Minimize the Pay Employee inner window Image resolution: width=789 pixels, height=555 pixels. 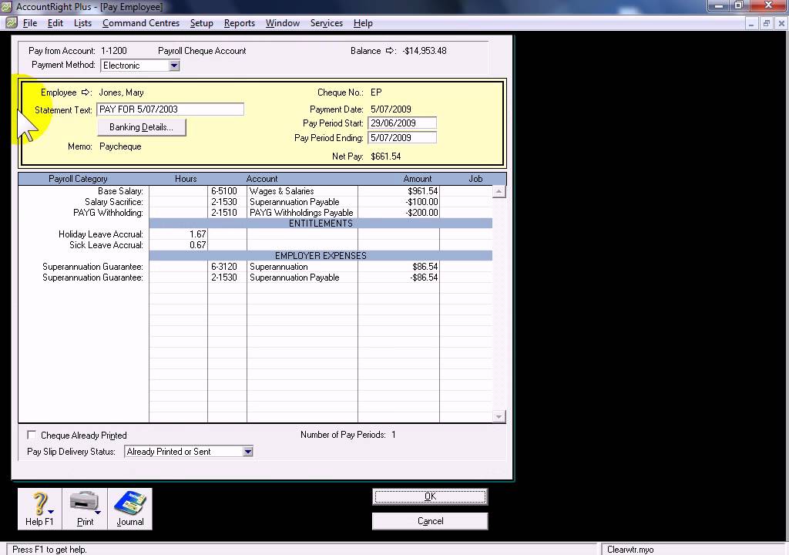tap(751, 23)
